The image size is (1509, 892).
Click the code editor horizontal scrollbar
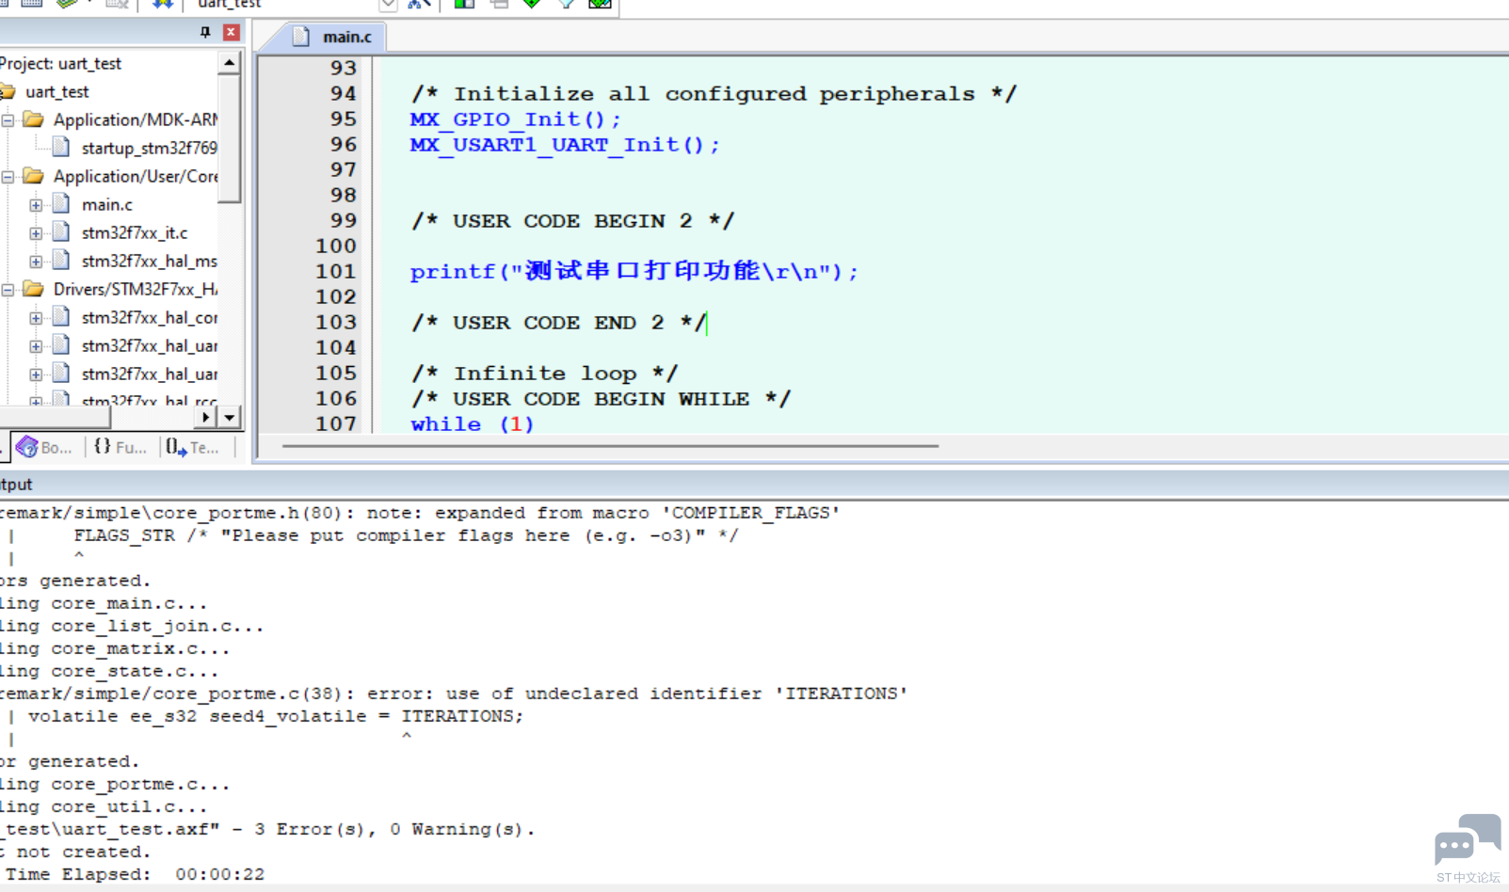click(x=610, y=446)
